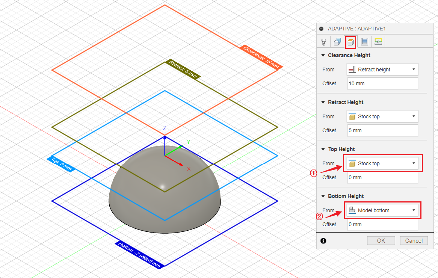Open the Geometry tab with blue cube icon
This screenshot has height=278, width=438.
(x=337, y=41)
